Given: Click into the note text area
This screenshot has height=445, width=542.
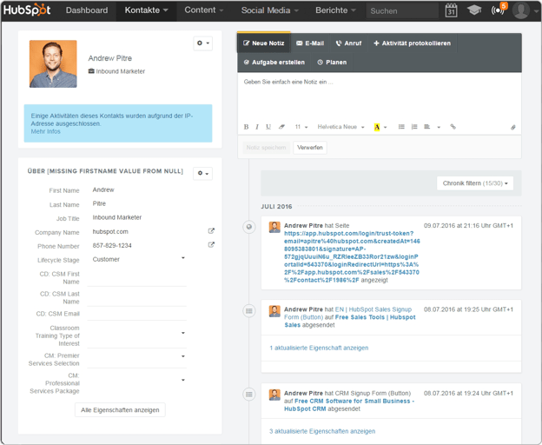Looking at the screenshot, I should [x=380, y=96].
